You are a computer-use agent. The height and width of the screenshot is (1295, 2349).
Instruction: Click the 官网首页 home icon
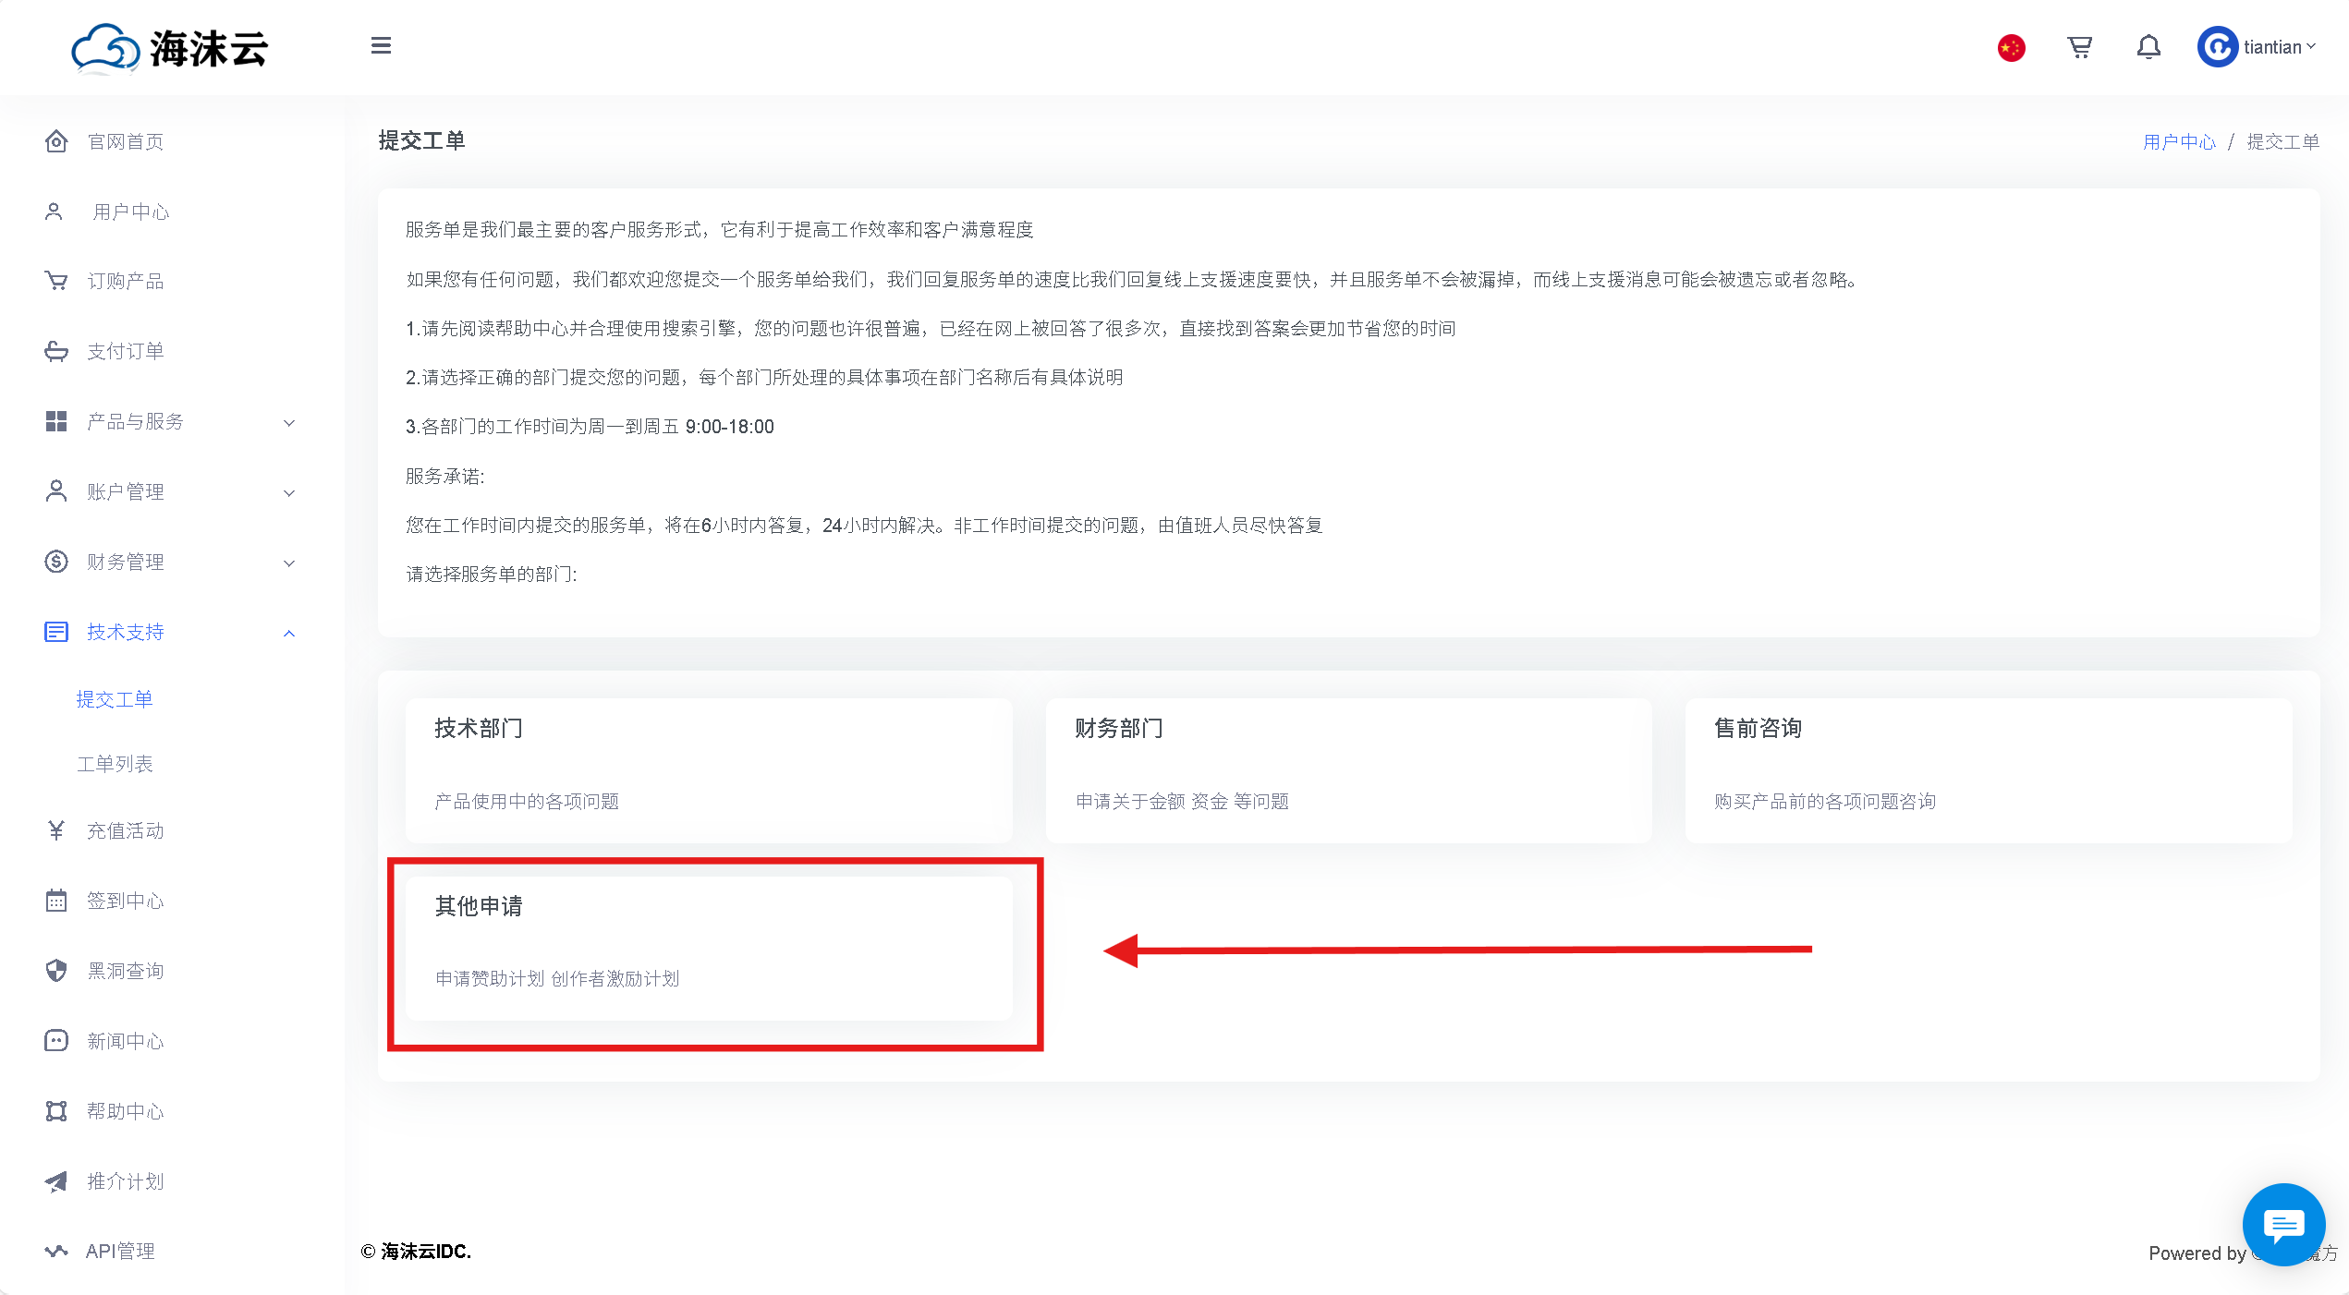56,141
